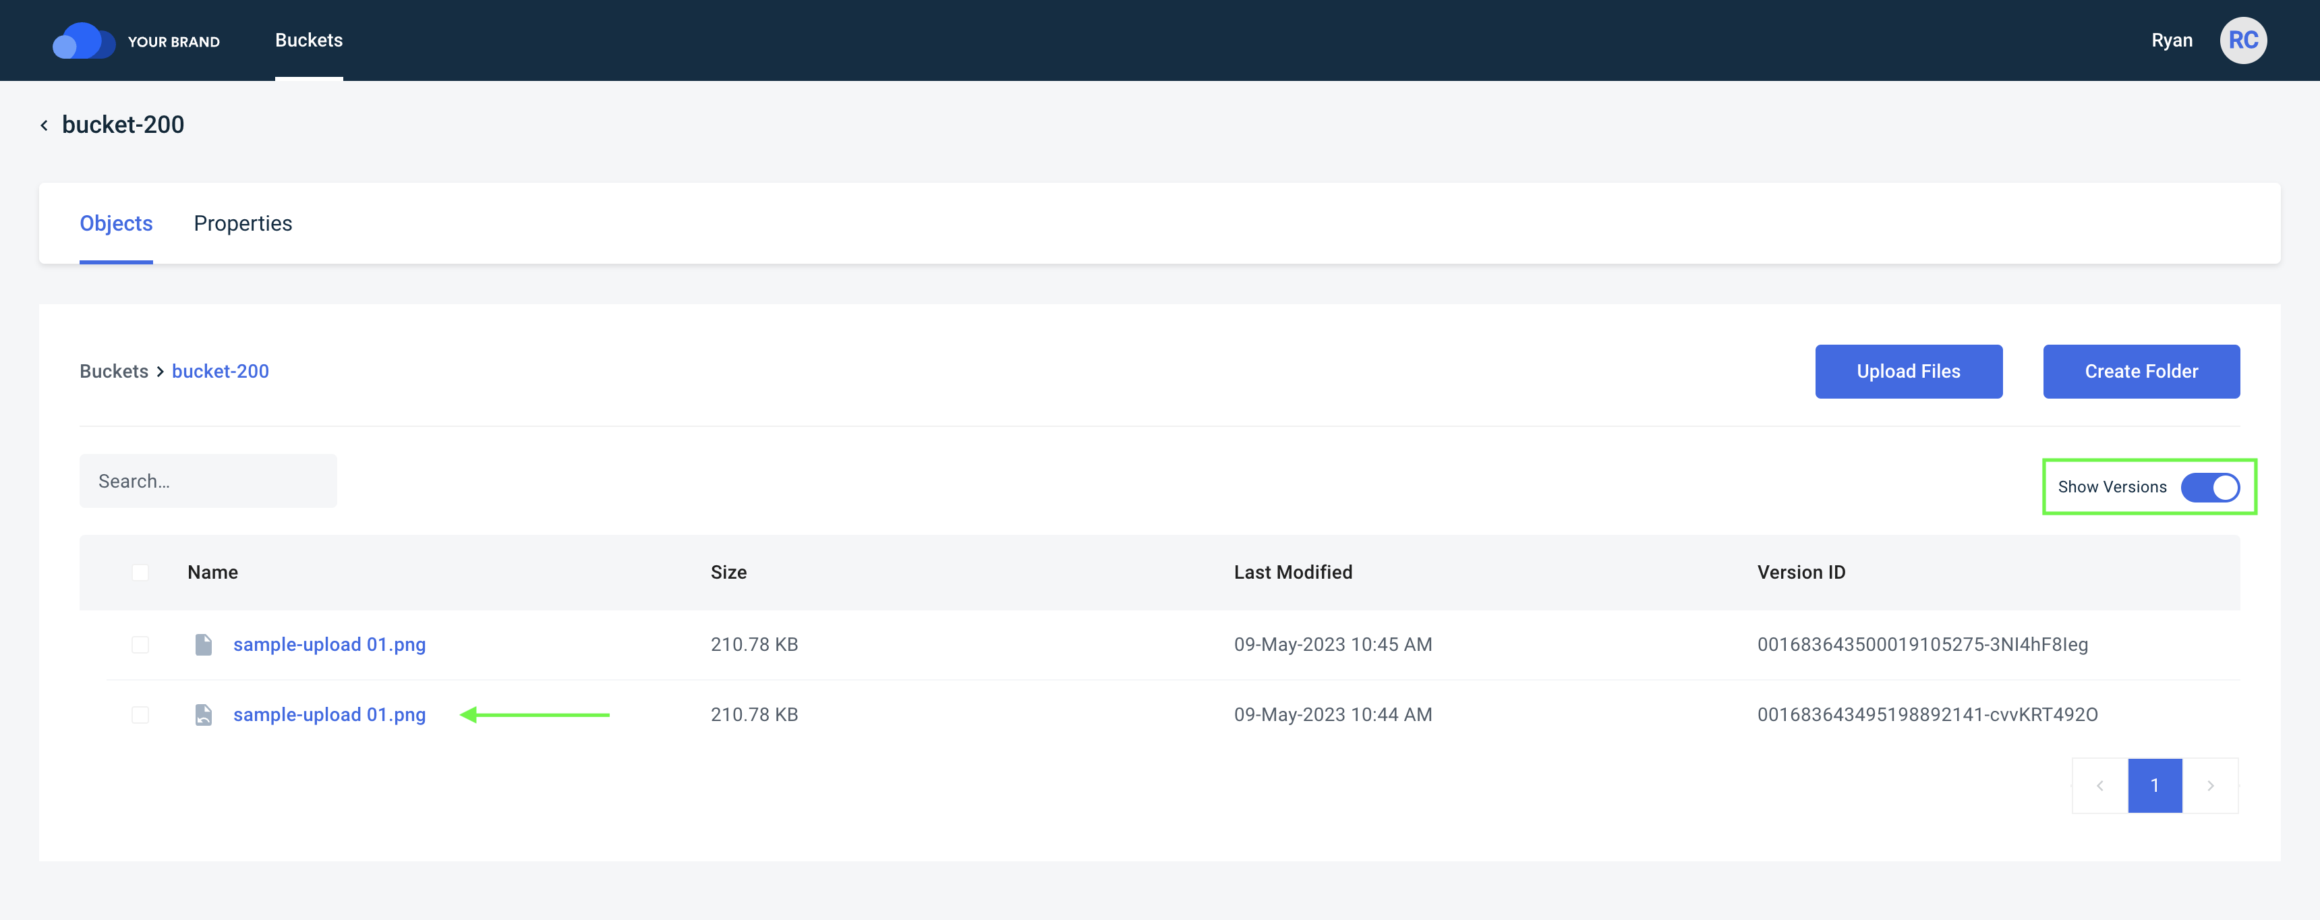Click the sample-upload 01.png filename link row 1
Screen dimensions: 2320x920
click(328, 643)
